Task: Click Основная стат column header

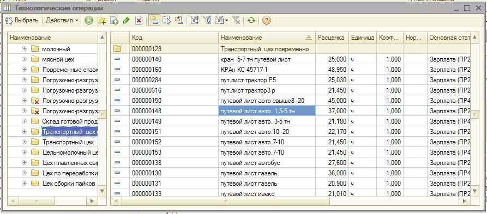Action: coord(448,38)
